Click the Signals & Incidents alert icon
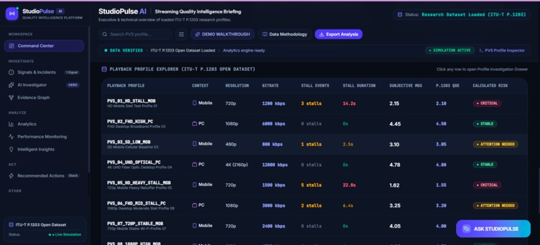The image size is (540, 245). 11,72
